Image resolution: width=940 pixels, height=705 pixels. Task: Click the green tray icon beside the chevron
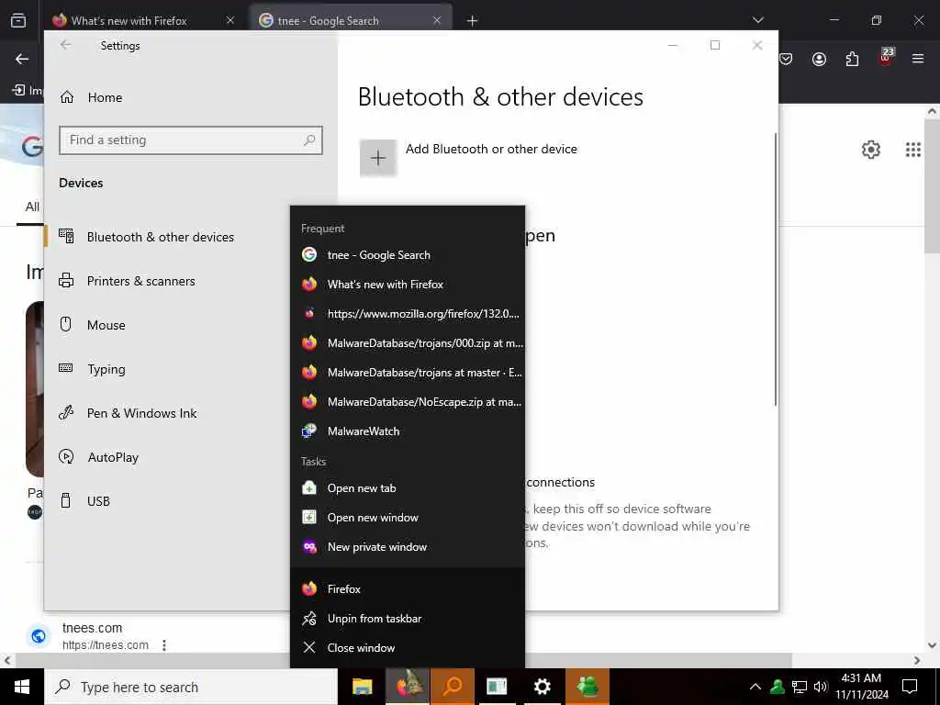[x=778, y=687]
